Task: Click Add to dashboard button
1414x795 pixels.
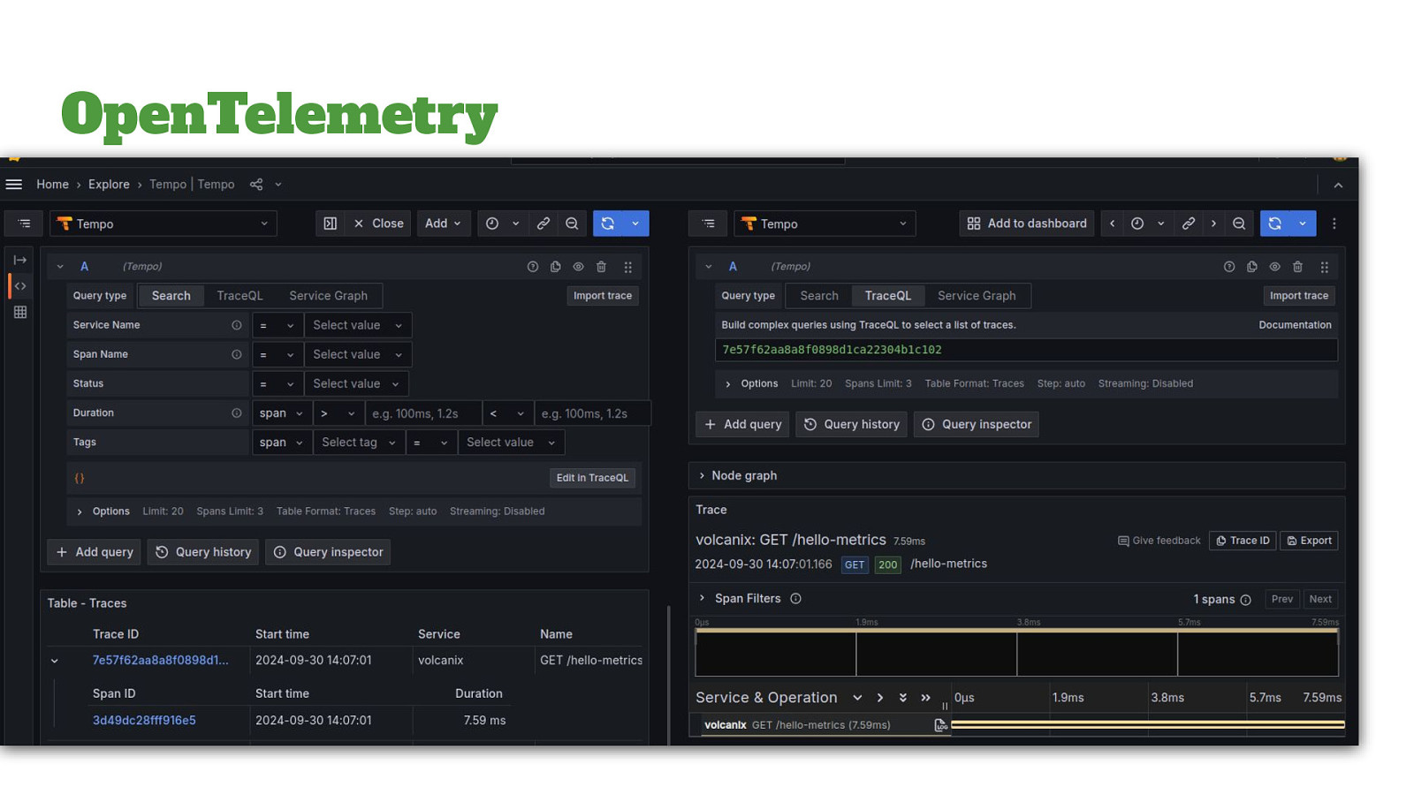Action: click(x=1027, y=223)
